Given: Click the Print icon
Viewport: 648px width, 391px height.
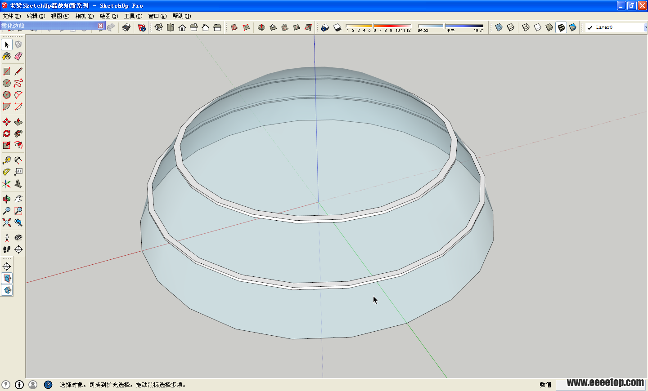Looking at the screenshot, I should [x=126, y=27].
